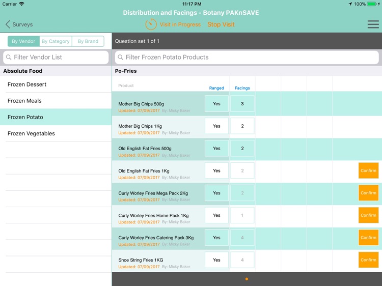The width and height of the screenshot is (382, 286).
Task: Edit Facings for Curly Worley Mega Pack 2Kg
Action: pos(242,193)
